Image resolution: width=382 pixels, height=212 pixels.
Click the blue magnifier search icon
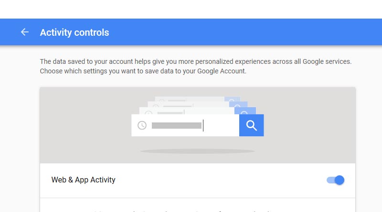click(252, 125)
